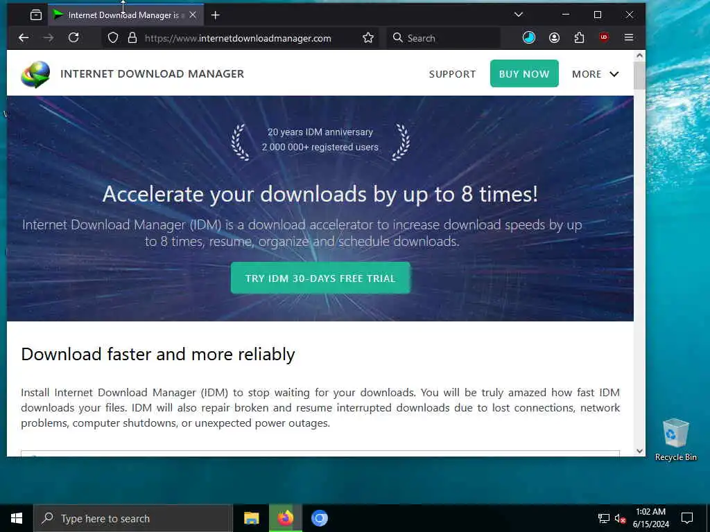Click INTERNET DOWNLOAD MANAGER site title
The image size is (710, 532).
point(152,73)
